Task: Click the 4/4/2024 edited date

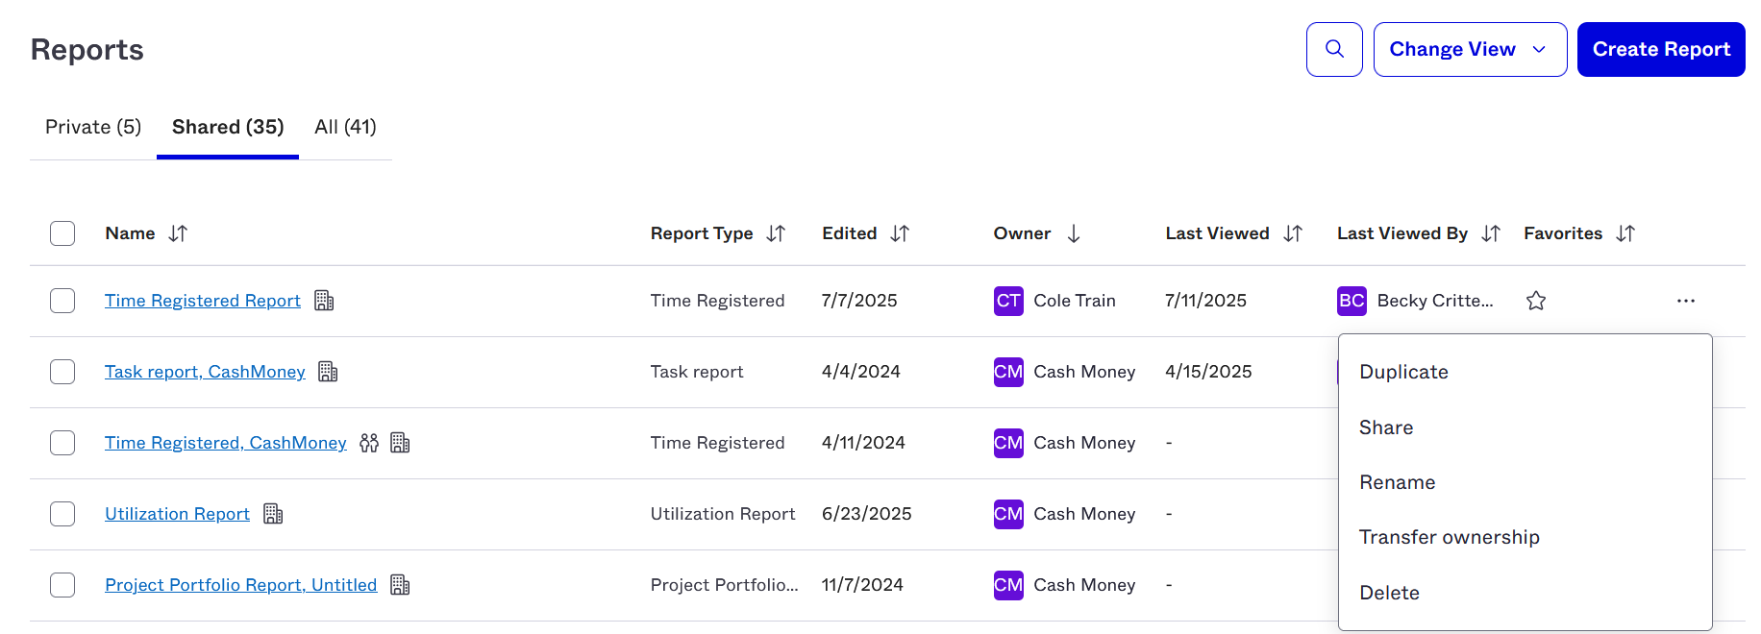Action: tap(861, 372)
